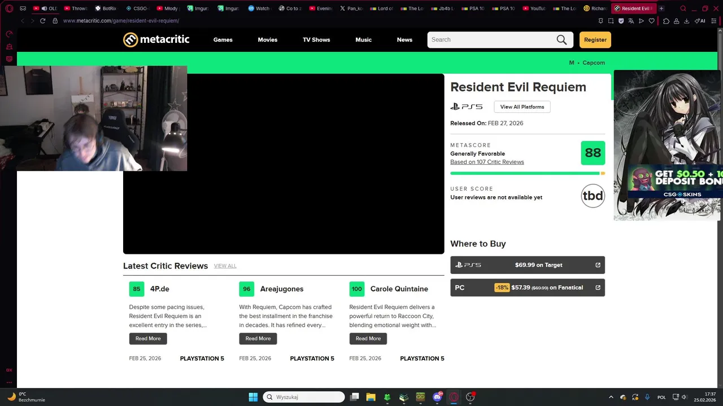Viewport: 723px width, 406px height.
Task: Open Task View on taskbar
Action: (x=354, y=397)
